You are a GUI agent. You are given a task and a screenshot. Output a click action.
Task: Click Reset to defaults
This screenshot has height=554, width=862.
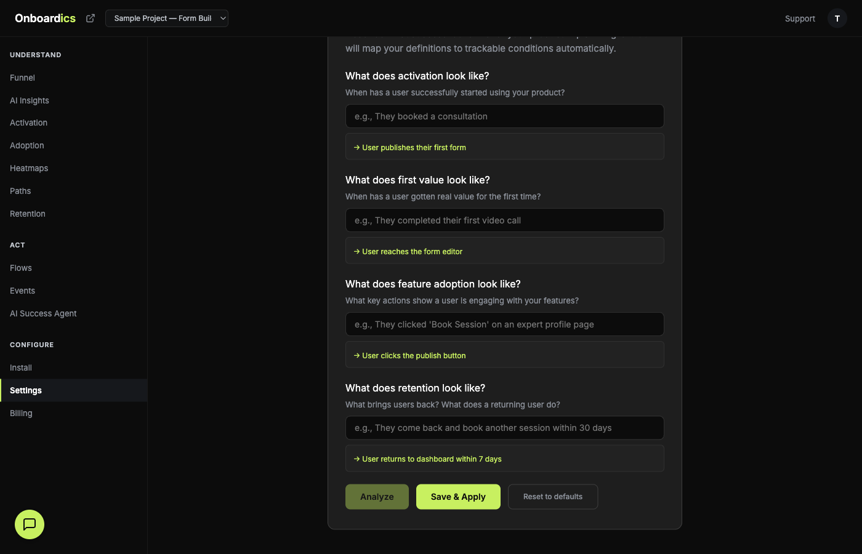click(x=553, y=496)
